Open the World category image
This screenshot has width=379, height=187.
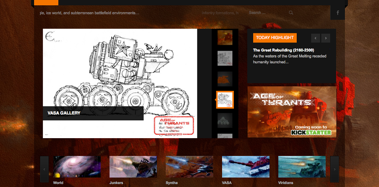tap(77, 167)
